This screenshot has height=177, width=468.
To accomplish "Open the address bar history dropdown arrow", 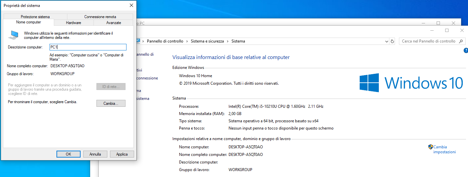I will click(x=387, y=41).
